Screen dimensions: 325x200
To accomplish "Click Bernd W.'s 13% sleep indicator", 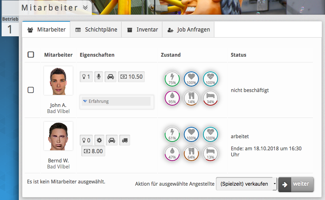I will pos(211,154).
